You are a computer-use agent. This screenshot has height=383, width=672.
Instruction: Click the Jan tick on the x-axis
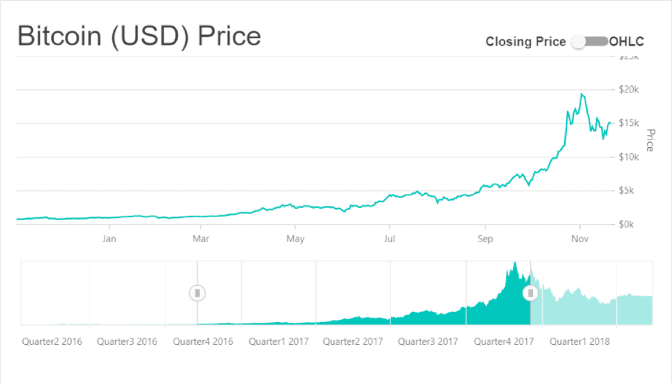coord(109,239)
